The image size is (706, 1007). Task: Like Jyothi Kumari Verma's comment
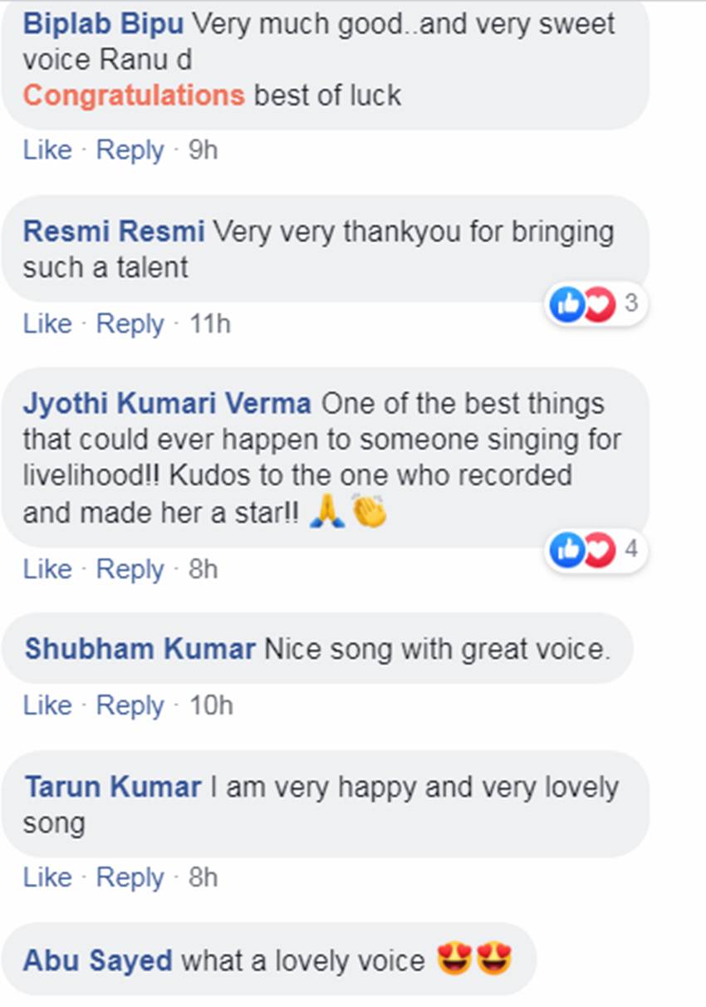coord(47,569)
